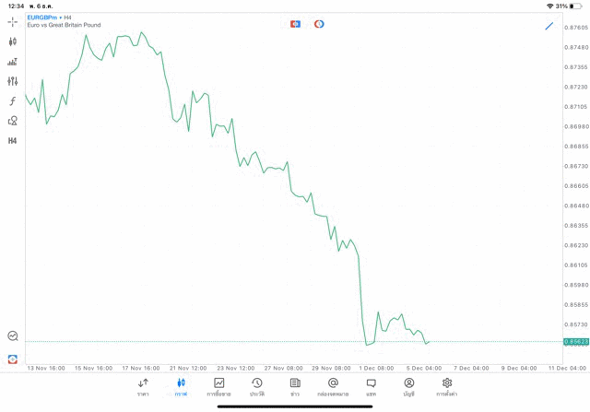Tap the current price label 0.85623
590x412 pixels.
click(576, 342)
